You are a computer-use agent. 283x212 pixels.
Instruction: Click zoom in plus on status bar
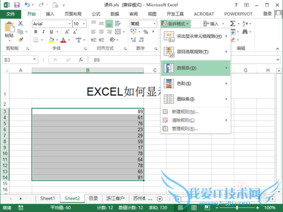(258, 207)
